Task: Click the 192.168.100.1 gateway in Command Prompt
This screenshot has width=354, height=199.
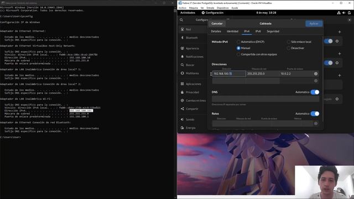Action: click(x=79, y=117)
